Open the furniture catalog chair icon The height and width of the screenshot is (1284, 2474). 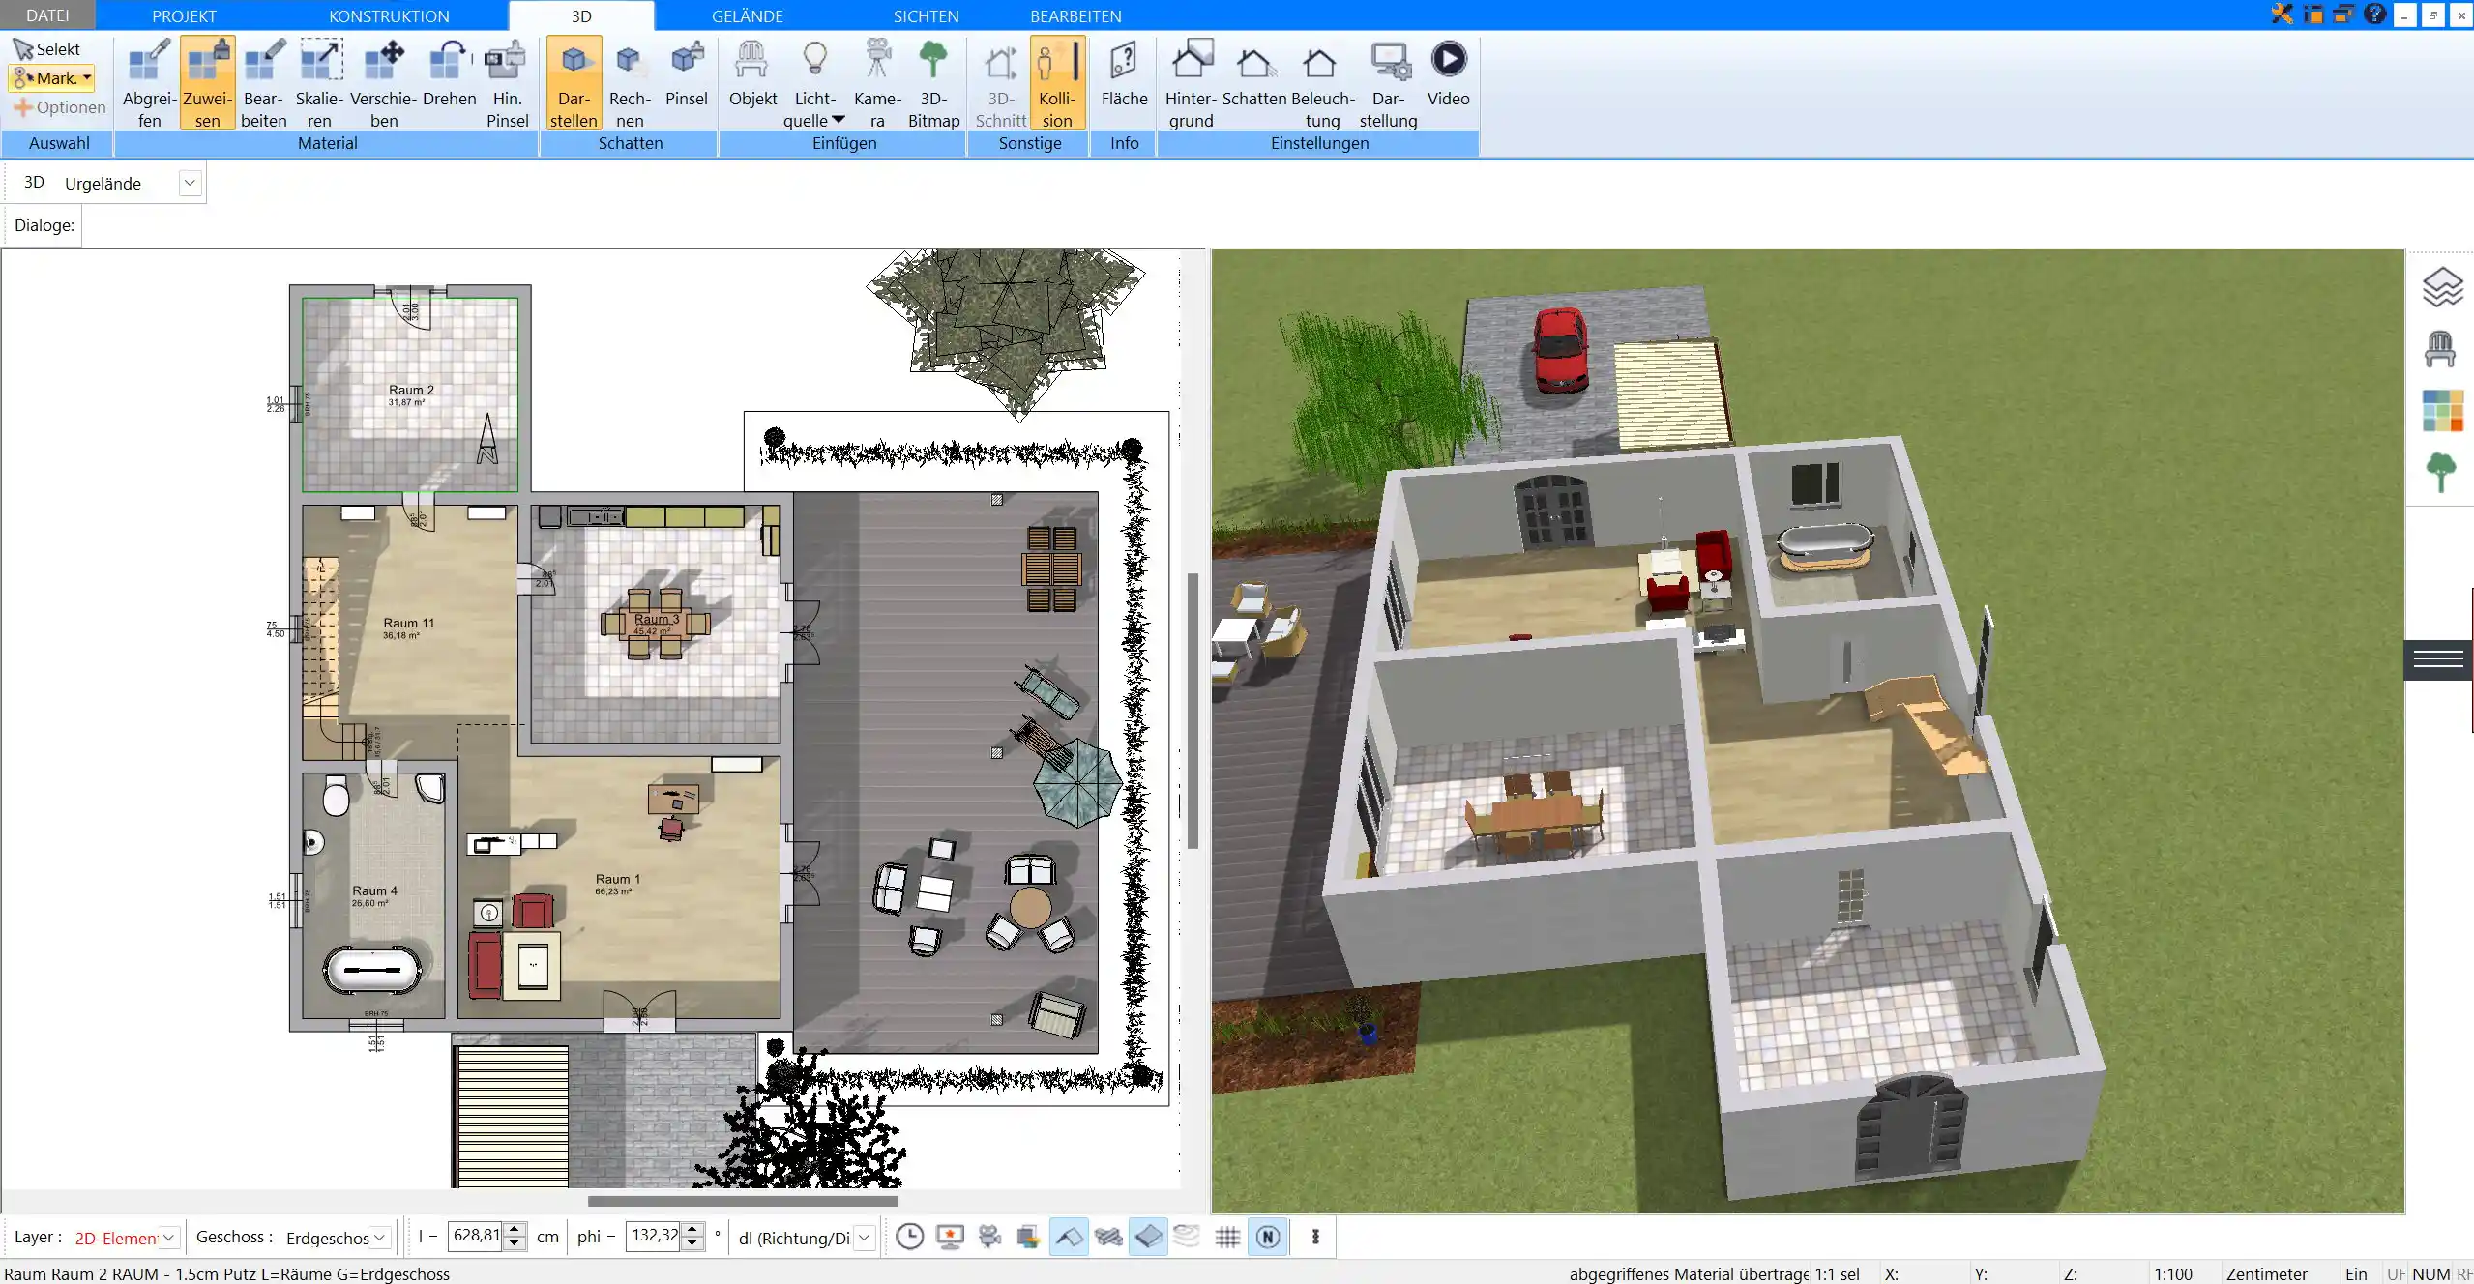[2440, 349]
